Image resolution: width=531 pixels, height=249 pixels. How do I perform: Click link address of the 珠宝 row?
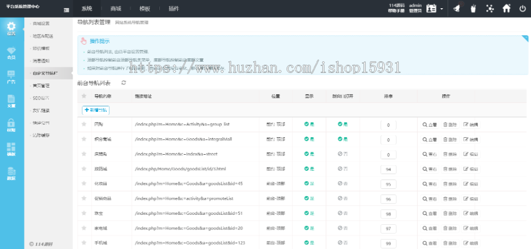(x=189, y=213)
